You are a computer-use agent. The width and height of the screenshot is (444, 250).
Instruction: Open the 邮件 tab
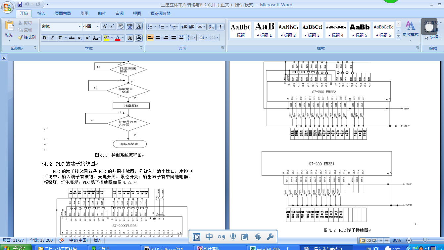(102, 14)
